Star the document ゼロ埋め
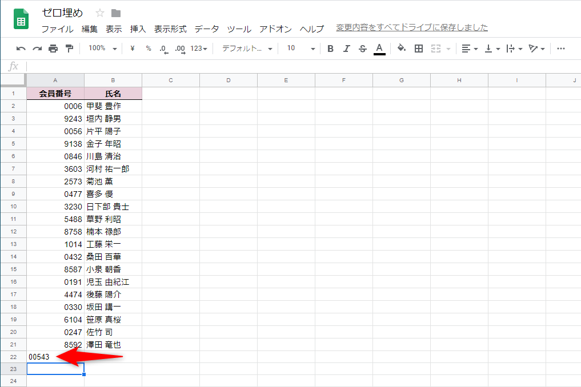Viewport: 581px width, 387px height. [99, 13]
